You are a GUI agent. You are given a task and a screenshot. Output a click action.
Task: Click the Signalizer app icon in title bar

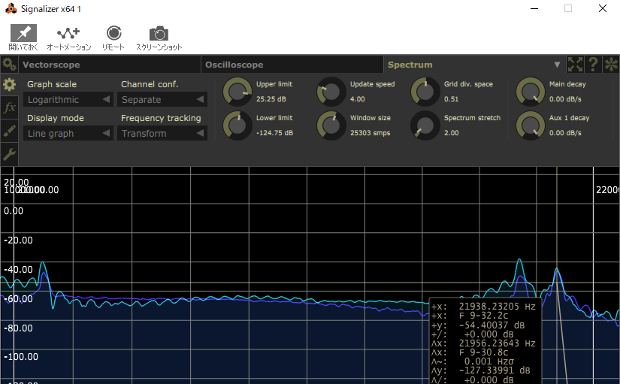pyautogui.click(x=11, y=9)
